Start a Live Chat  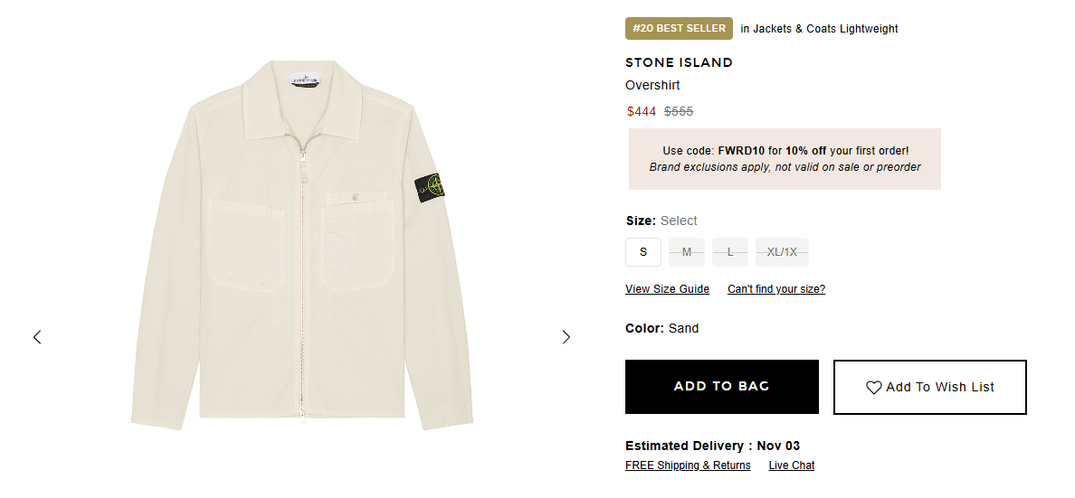coord(792,465)
